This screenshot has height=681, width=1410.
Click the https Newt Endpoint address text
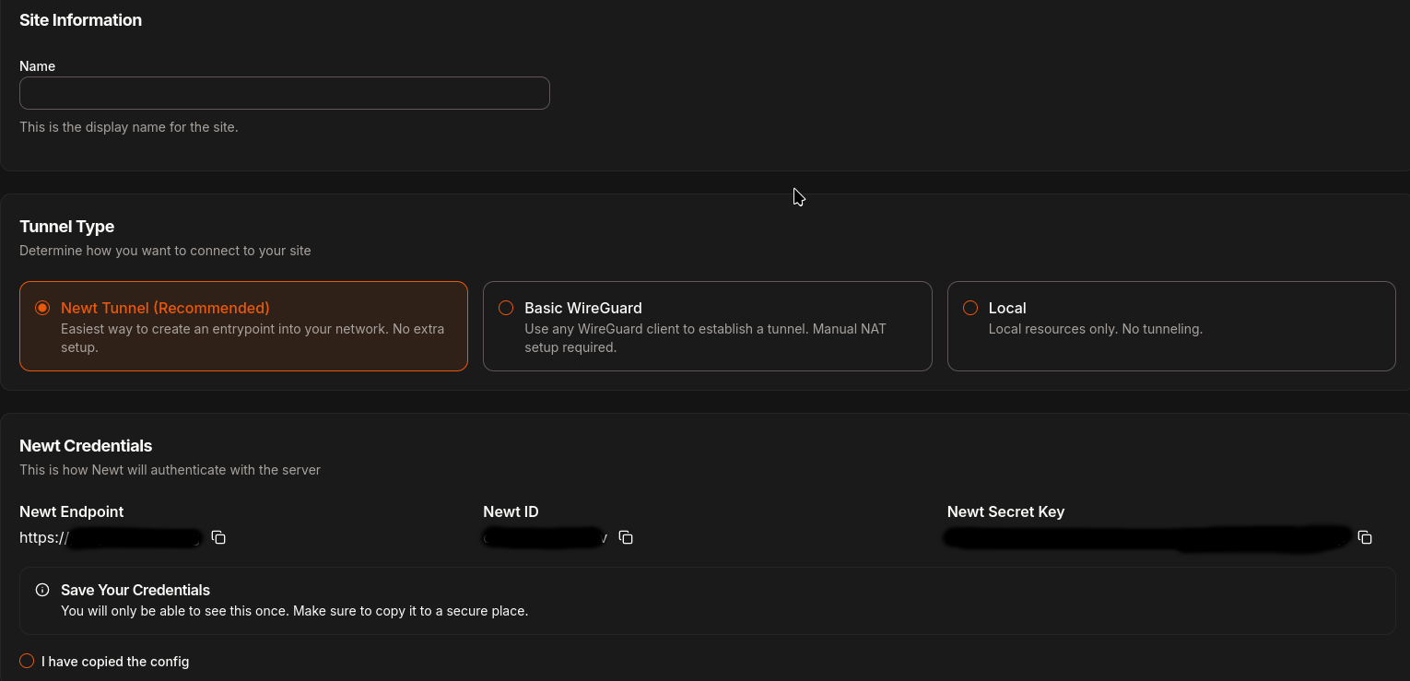111,537
